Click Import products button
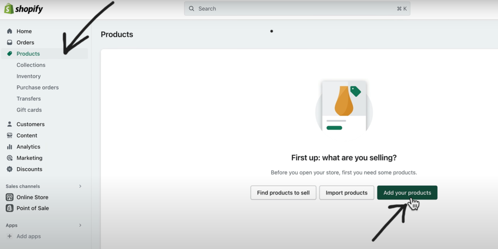Viewport: 498px width, 249px height. point(346,193)
